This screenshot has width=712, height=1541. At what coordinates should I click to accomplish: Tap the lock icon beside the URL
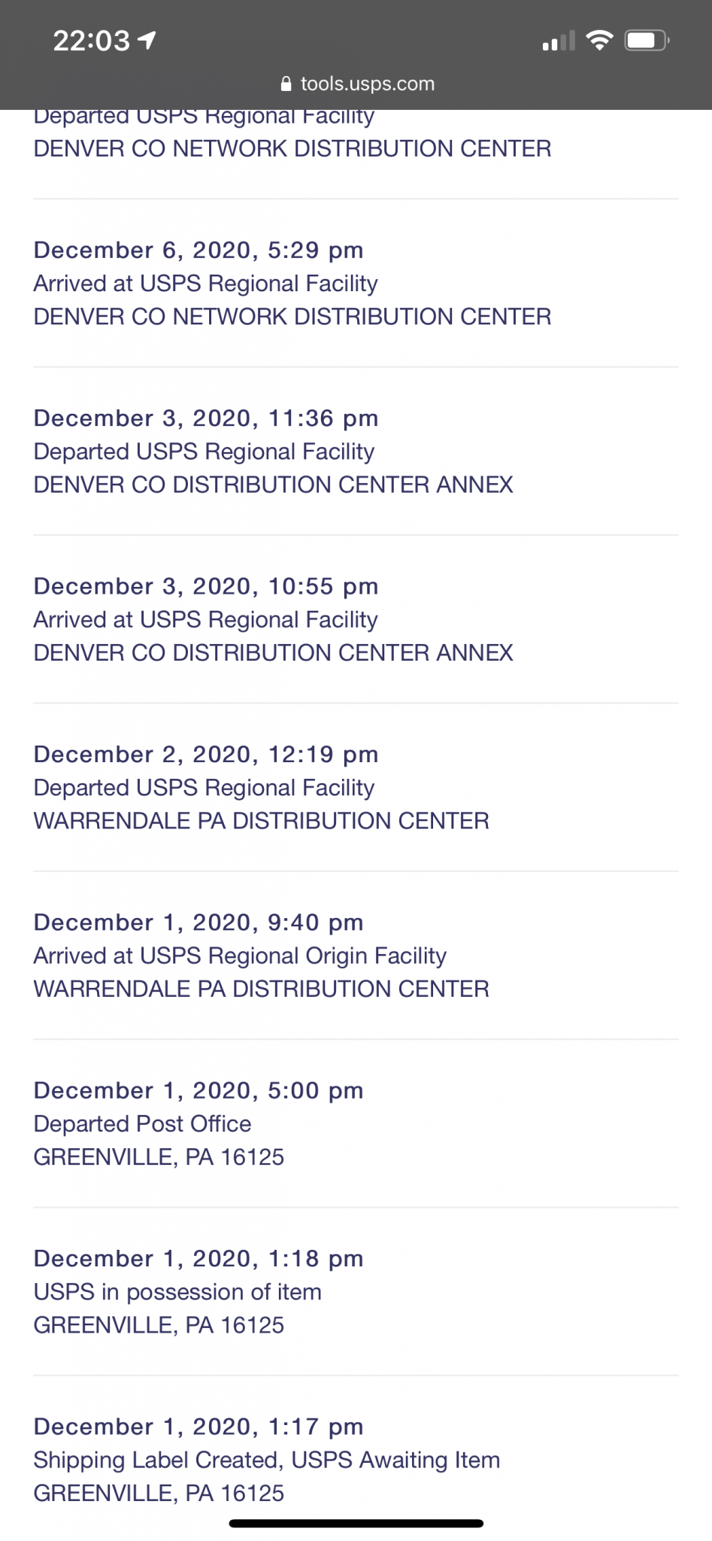pyautogui.click(x=286, y=84)
